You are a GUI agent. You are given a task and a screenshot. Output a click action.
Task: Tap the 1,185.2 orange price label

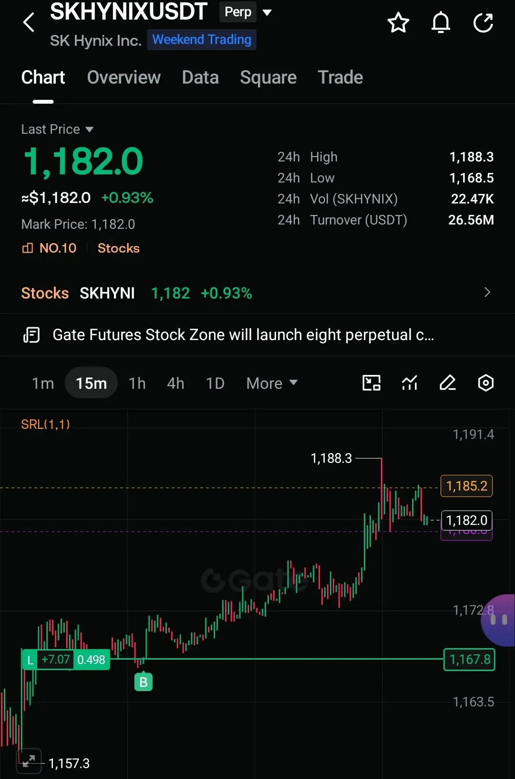coord(467,486)
